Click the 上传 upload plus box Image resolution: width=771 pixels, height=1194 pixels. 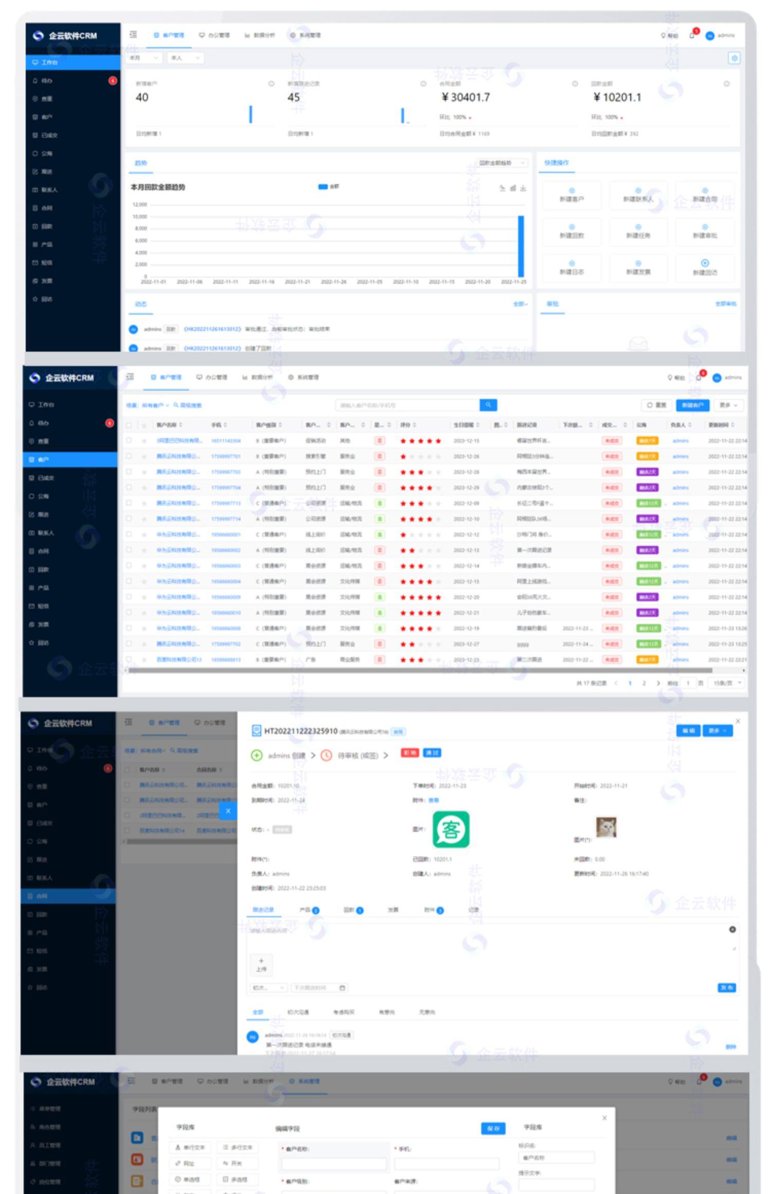[x=261, y=964]
